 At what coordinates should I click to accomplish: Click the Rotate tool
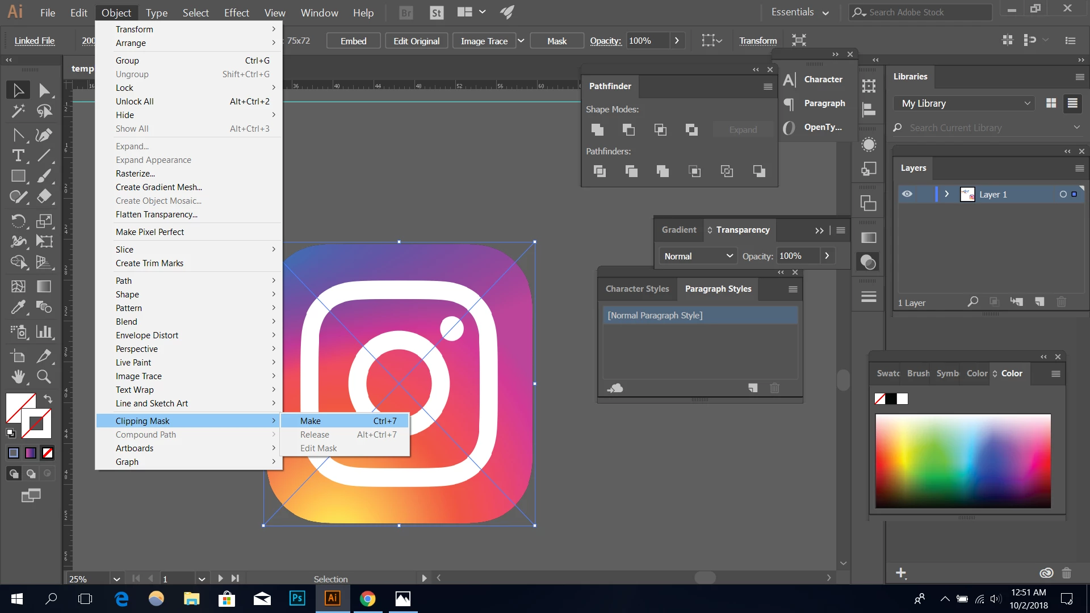pos(18,221)
